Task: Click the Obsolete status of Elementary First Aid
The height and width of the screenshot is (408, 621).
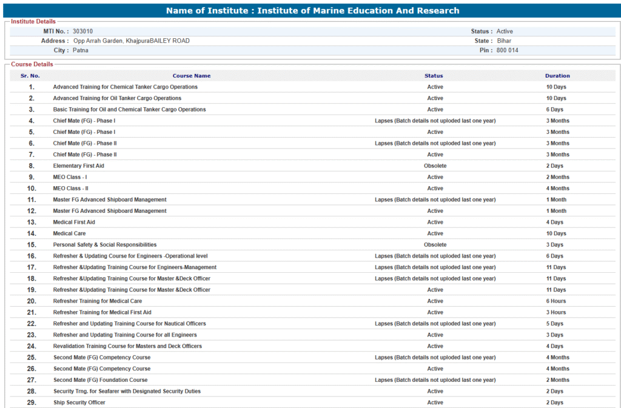Action: click(435, 166)
